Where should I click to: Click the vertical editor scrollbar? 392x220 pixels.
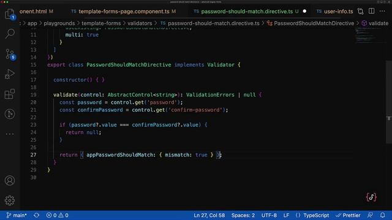click(389, 101)
